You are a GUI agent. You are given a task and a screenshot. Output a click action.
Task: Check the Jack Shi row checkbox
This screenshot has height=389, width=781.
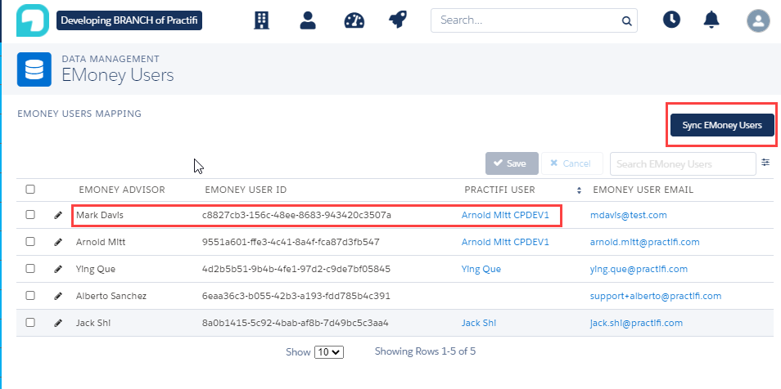[30, 322]
